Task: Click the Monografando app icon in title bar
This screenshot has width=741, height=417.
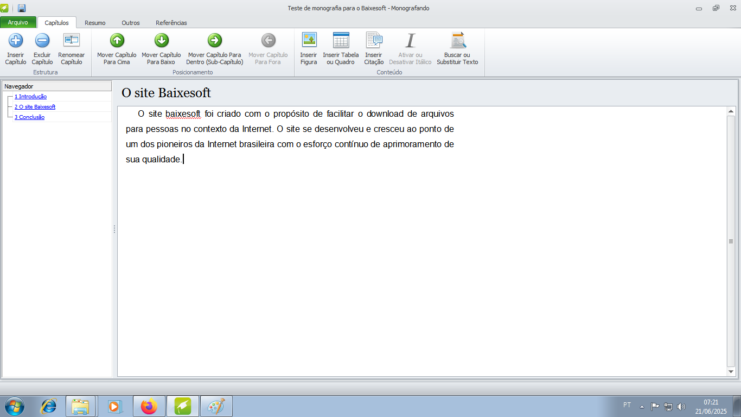Action: (x=5, y=8)
